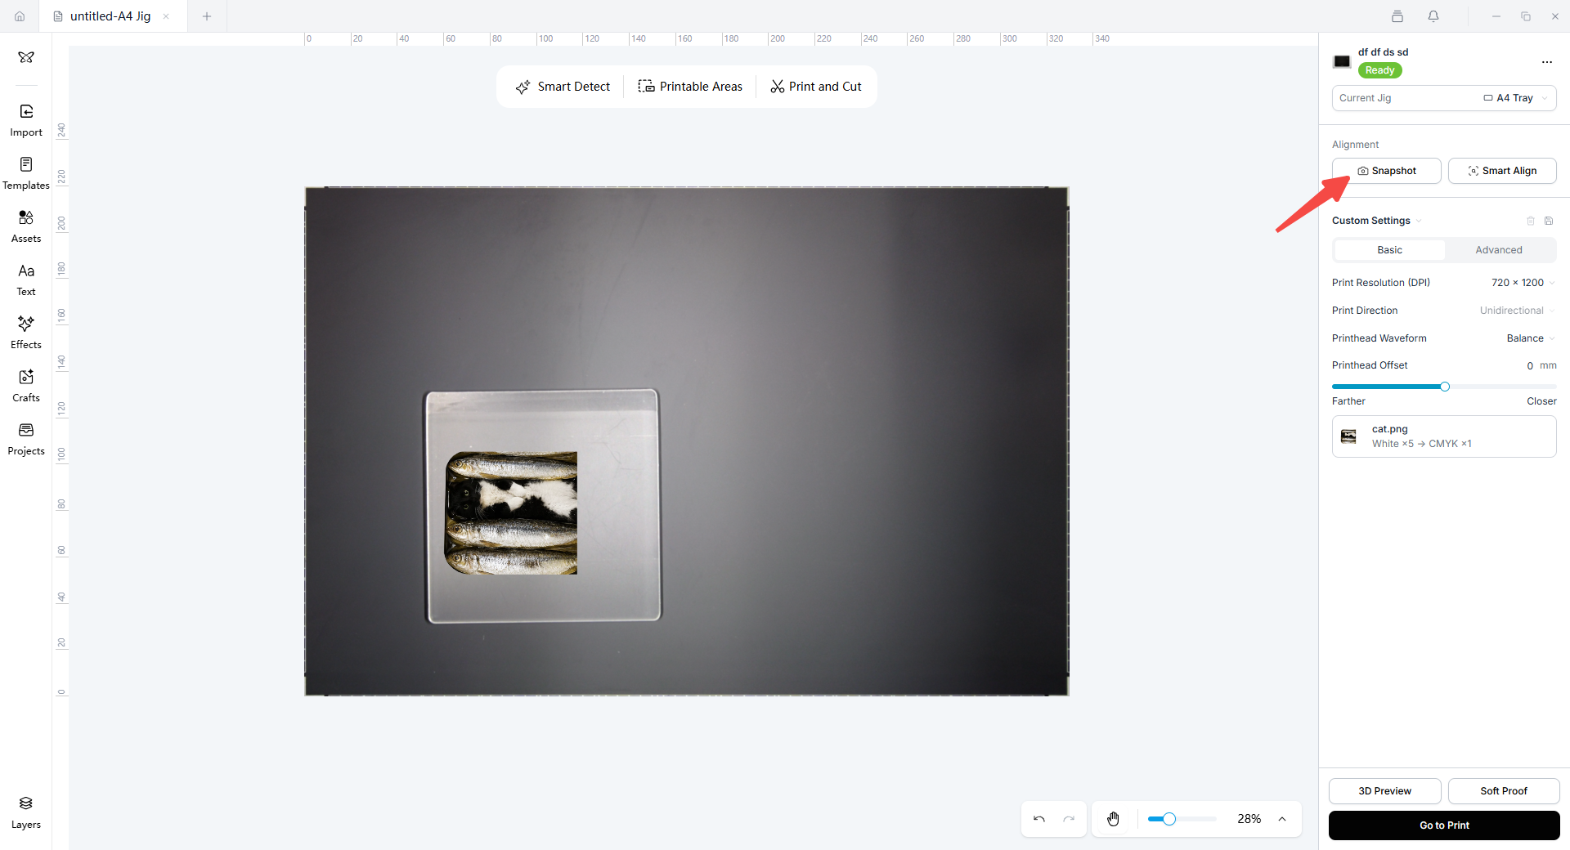Open the 3D Preview
The height and width of the screenshot is (850, 1570).
1384,791
